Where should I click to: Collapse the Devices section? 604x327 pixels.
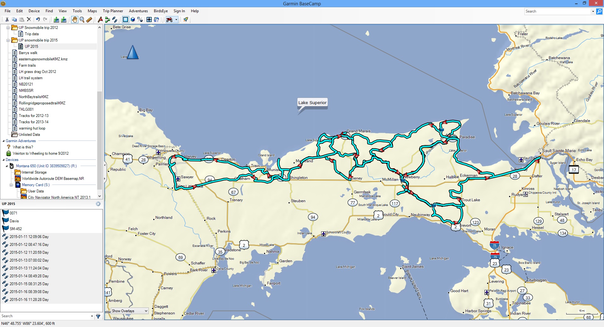point(3,160)
